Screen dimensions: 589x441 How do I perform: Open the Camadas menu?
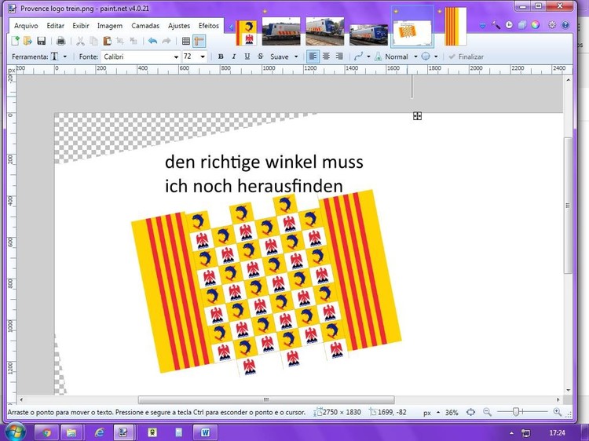click(x=145, y=26)
